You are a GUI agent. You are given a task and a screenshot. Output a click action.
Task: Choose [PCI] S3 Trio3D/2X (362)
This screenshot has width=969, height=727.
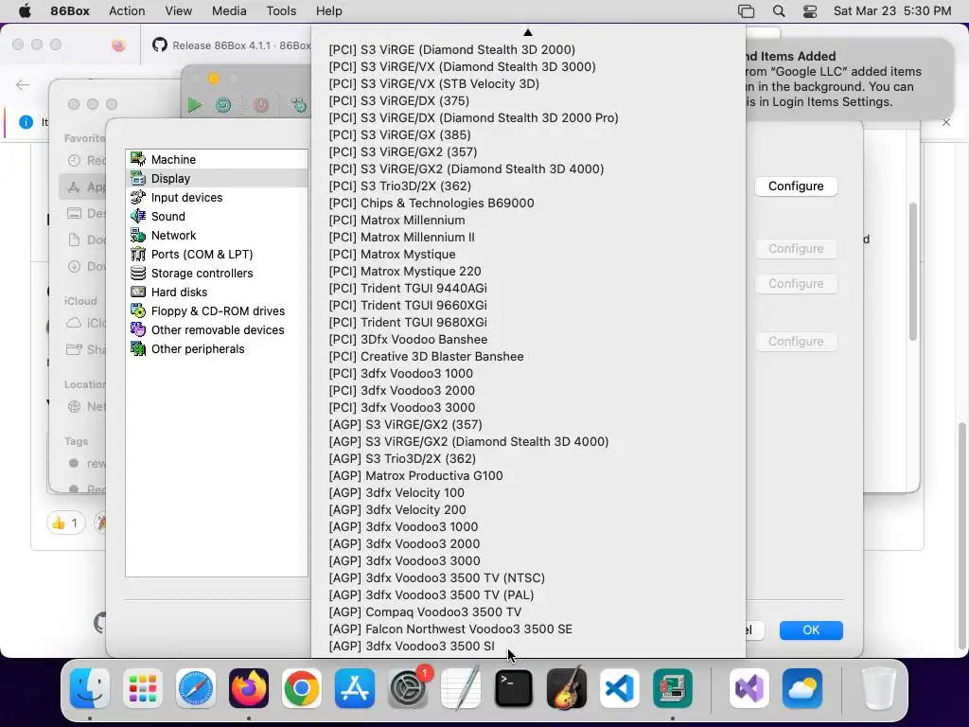528,186
